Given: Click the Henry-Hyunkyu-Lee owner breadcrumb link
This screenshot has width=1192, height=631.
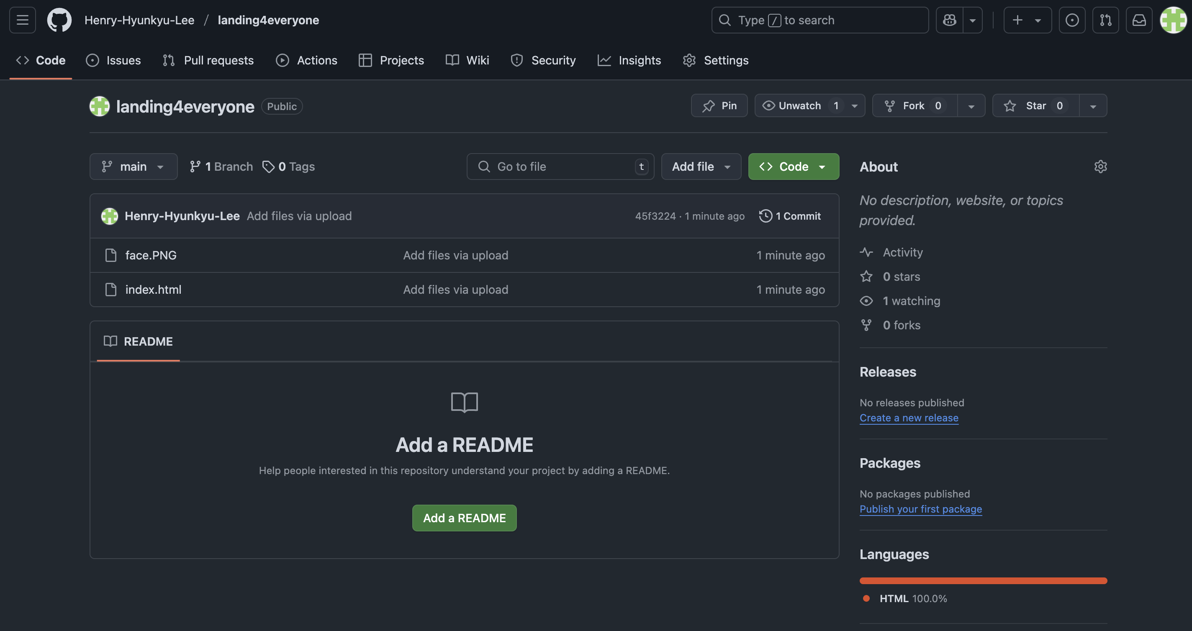Looking at the screenshot, I should pyautogui.click(x=139, y=20).
